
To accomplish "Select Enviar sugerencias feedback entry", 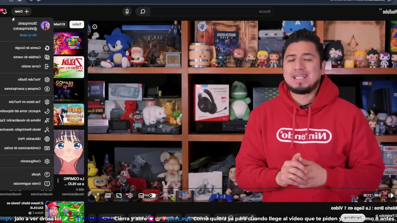I will coord(26,184).
